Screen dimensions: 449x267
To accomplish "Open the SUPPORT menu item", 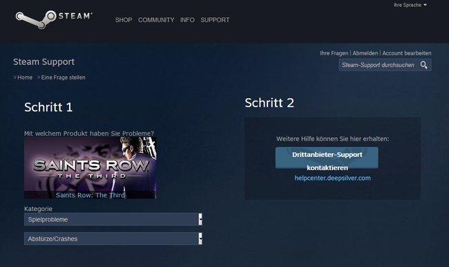I will pos(215,20).
